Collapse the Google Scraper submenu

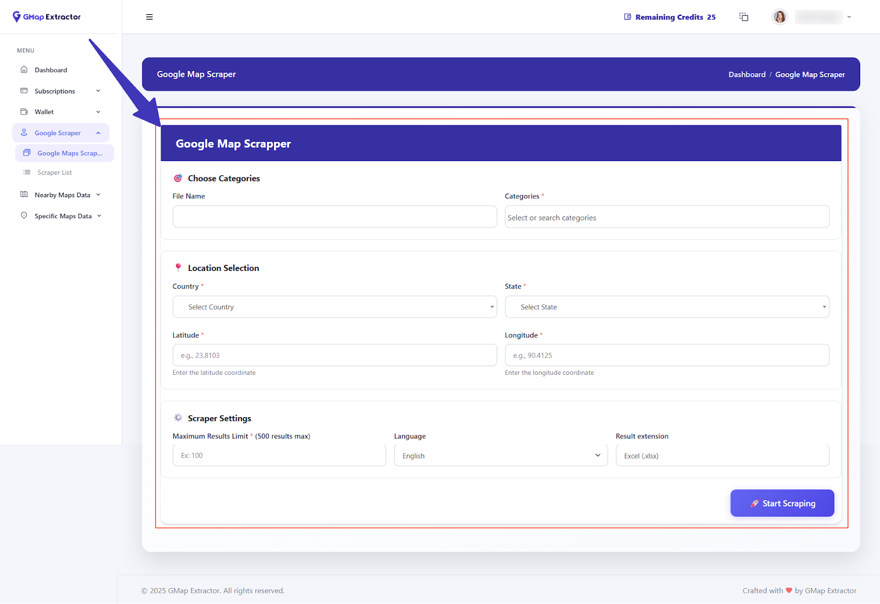click(98, 132)
